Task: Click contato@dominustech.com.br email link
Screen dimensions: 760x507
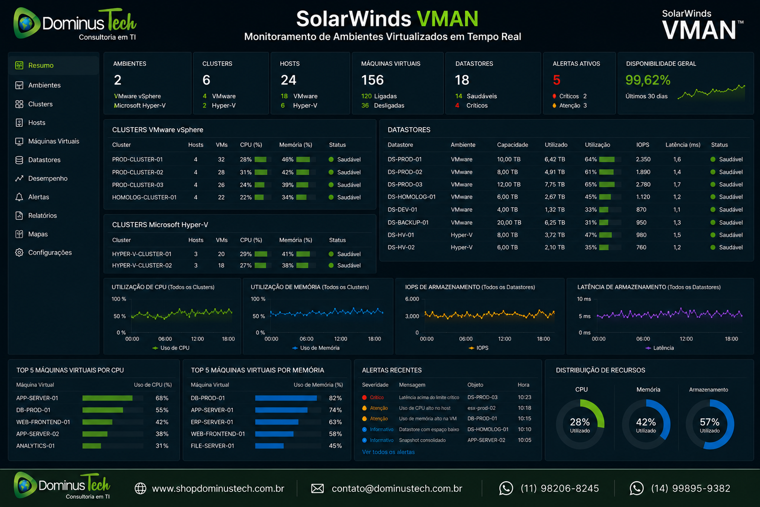Action: click(397, 489)
